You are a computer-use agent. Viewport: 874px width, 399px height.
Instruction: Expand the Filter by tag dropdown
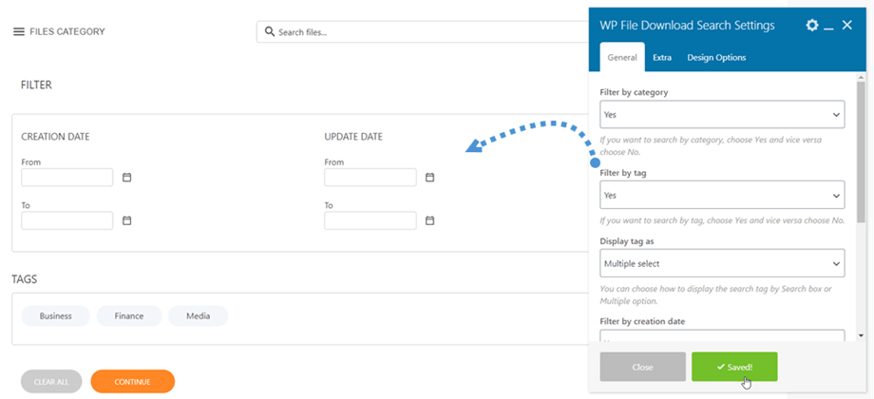pyautogui.click(x=722, y=196)
